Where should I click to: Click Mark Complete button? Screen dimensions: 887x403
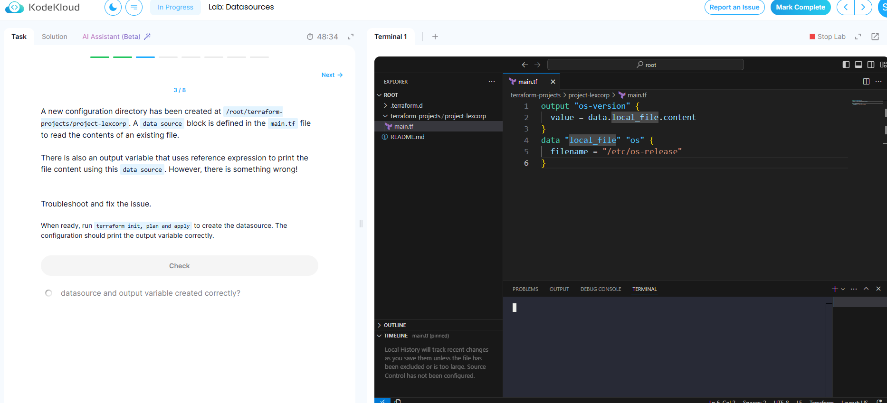801,7
